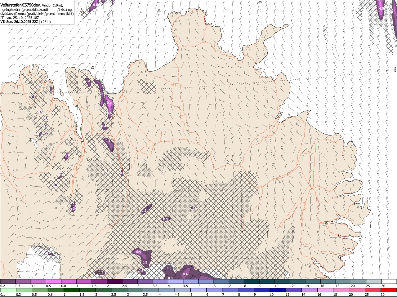The width and height of the screenshot is (397, 297).
Task: Click the 'Veðurstofan/IS750dev' title text
Action: (x=20, y=5)
